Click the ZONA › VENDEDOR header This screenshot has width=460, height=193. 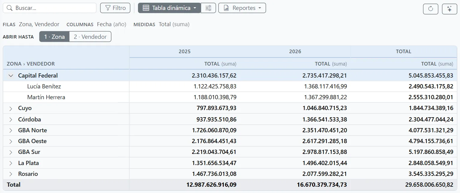pos(31,64)
